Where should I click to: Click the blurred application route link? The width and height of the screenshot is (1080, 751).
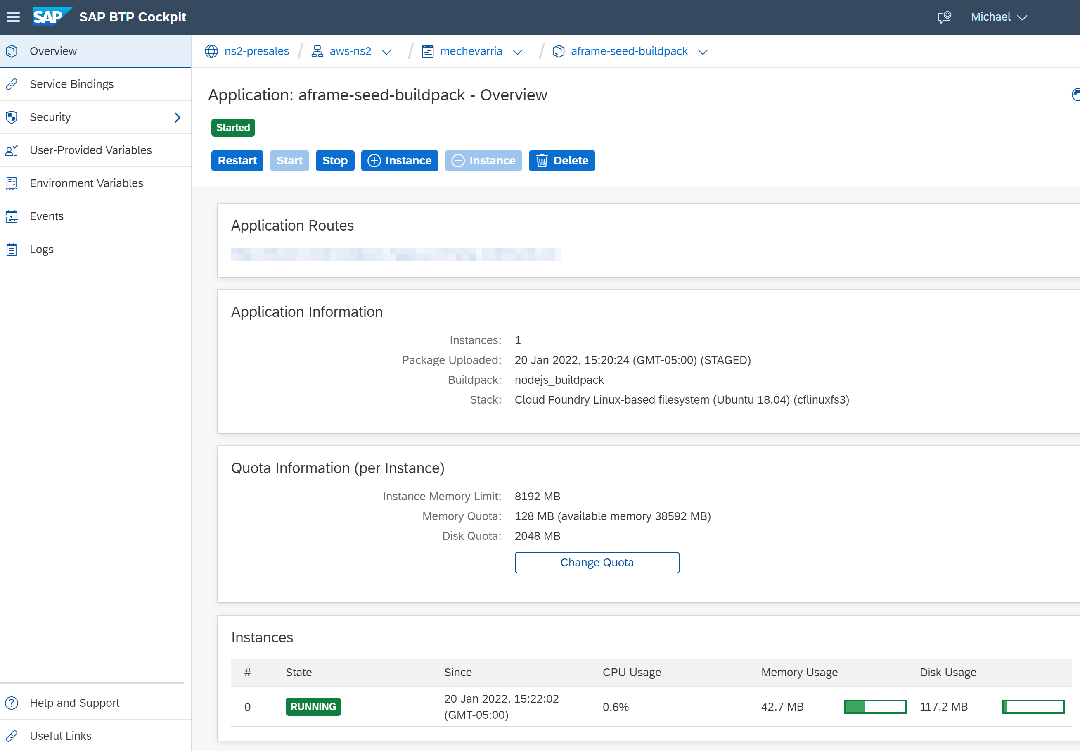pos(396,254)
